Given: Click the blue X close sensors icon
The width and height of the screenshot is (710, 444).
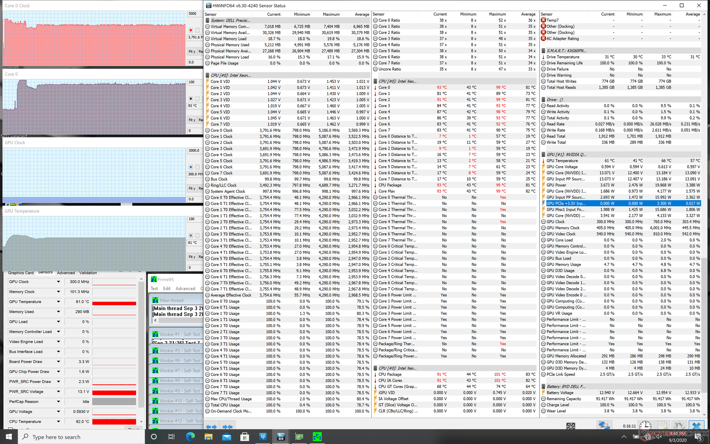Looking at the screenshot, I should coord(696,426).
